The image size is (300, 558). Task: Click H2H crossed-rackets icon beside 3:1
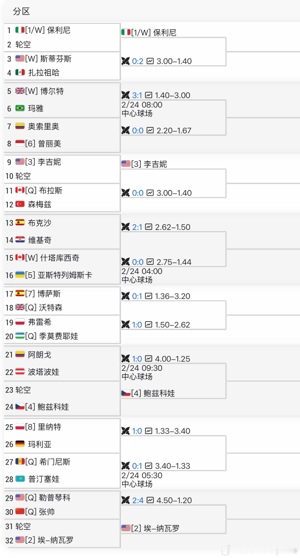point(125,95)
